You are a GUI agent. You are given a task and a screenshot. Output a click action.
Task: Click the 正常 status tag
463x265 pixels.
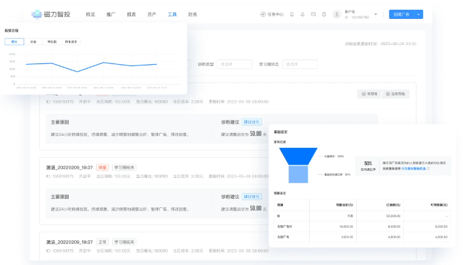[x=102, y=242]
